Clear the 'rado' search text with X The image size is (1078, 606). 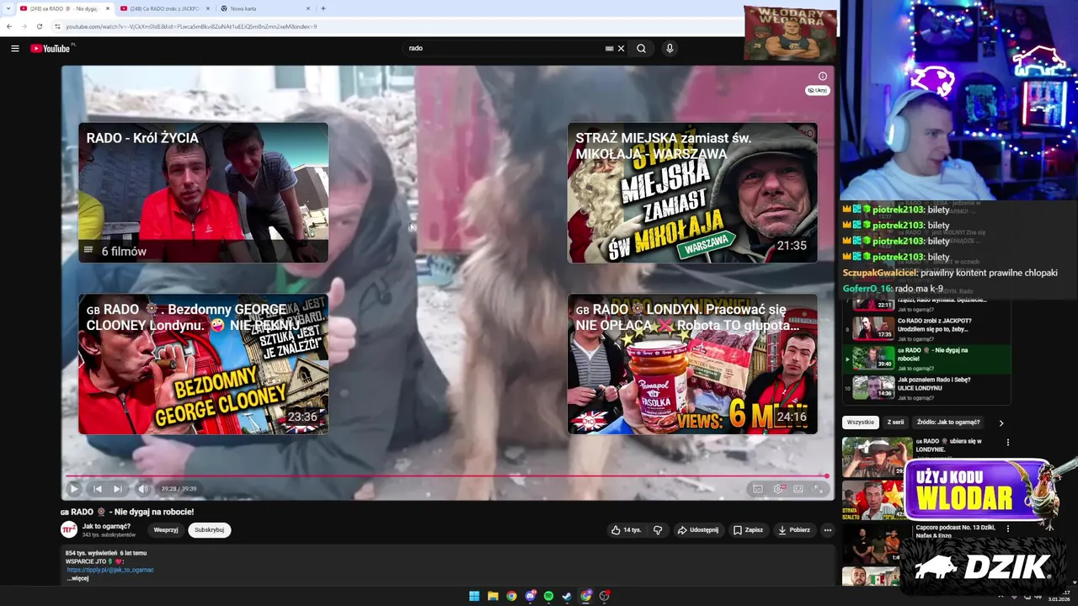tap(622, 48)
